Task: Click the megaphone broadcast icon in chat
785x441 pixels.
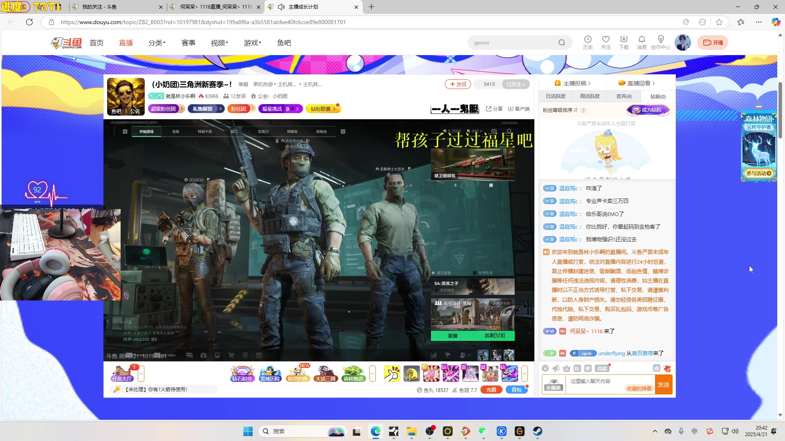Action: click(x=556, y=369)
